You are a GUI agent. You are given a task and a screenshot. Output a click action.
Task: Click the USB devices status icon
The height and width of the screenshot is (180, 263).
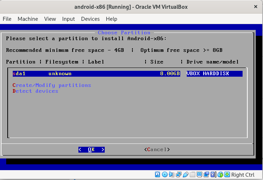185,175
